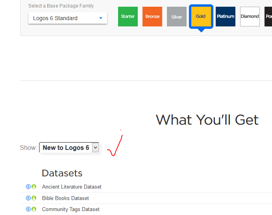Click the blue arrow of package family dropdown

point(101,18)
